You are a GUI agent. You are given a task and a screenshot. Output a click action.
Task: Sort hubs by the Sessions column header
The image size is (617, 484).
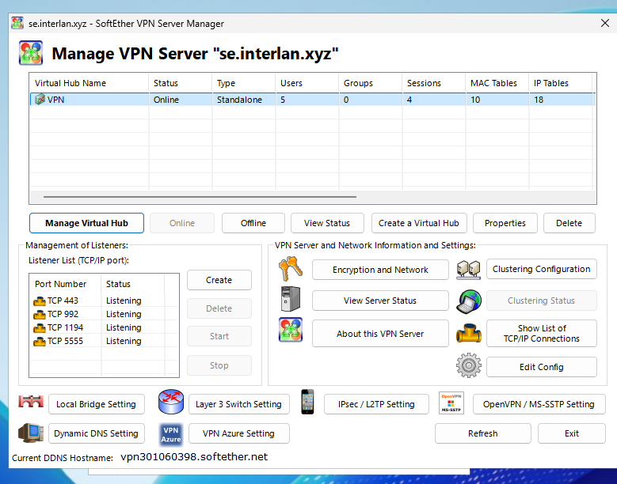[424, 83]
